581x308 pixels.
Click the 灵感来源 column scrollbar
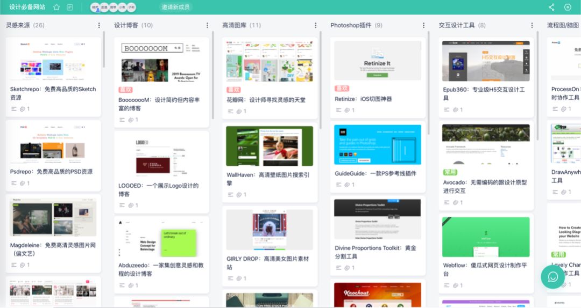[x=104, y=49]
